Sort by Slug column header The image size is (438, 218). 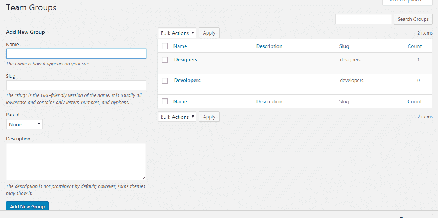point(344,46)
